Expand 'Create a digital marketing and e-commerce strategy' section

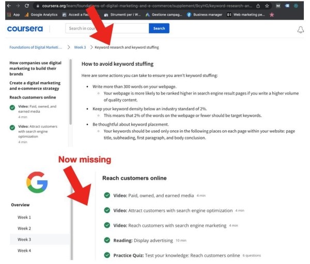(37, 86)
